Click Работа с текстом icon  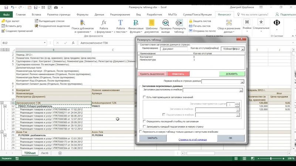pyautogui.click(x=121, y=24)
